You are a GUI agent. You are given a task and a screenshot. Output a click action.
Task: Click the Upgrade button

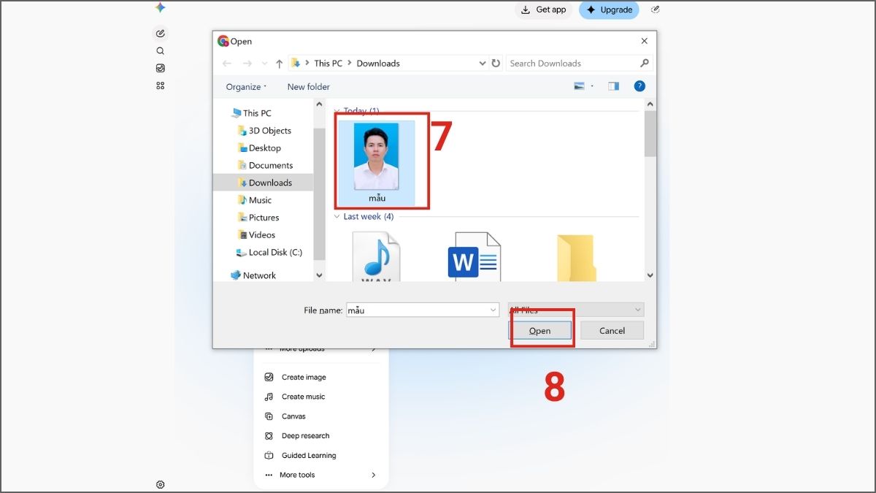[x=610, y=9]
